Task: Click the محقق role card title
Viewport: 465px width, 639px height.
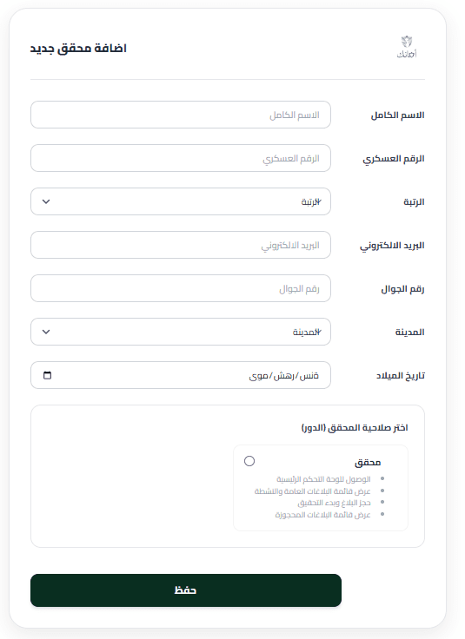Action: pos(368,462)
